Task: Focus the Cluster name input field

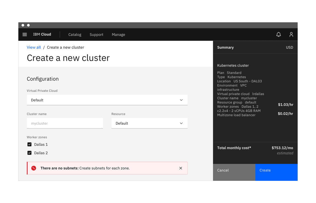Action: pyautogui.click(x=65, y=123)
